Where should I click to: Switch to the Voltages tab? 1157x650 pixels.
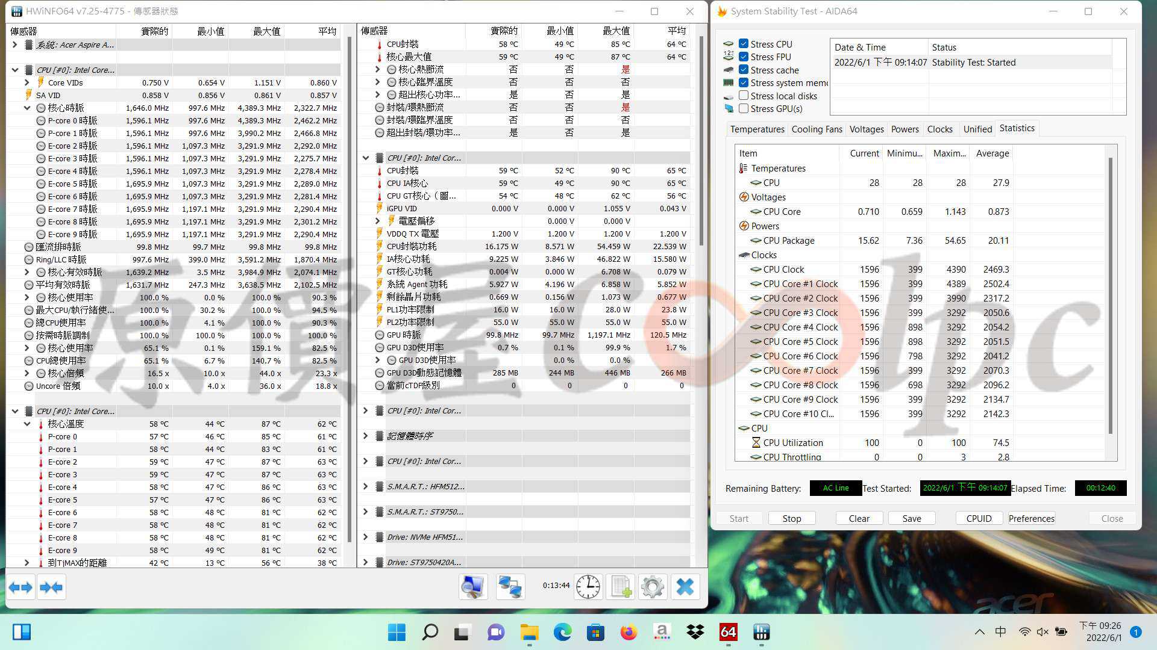(866, 129)
